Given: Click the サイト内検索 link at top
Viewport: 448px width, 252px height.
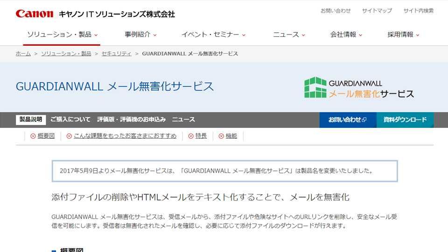Looking at the screenshot, I should point(418,11).
